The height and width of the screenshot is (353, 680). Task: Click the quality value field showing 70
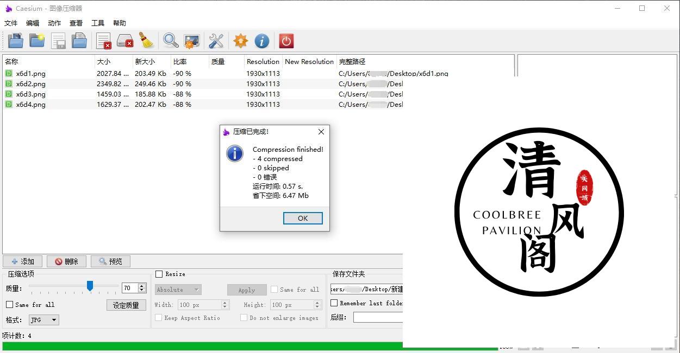pos(130,288)
